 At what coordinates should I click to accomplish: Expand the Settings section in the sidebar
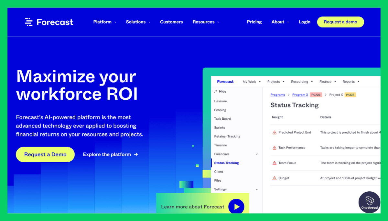(x=257, y=189)
